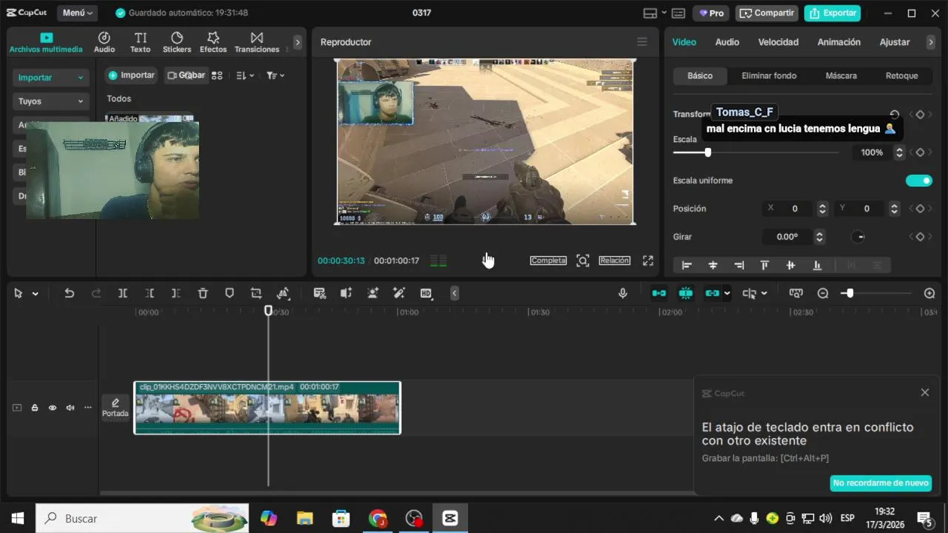Show more inspector tabs with right arrow
948x533 pixels.
point(931,42)
